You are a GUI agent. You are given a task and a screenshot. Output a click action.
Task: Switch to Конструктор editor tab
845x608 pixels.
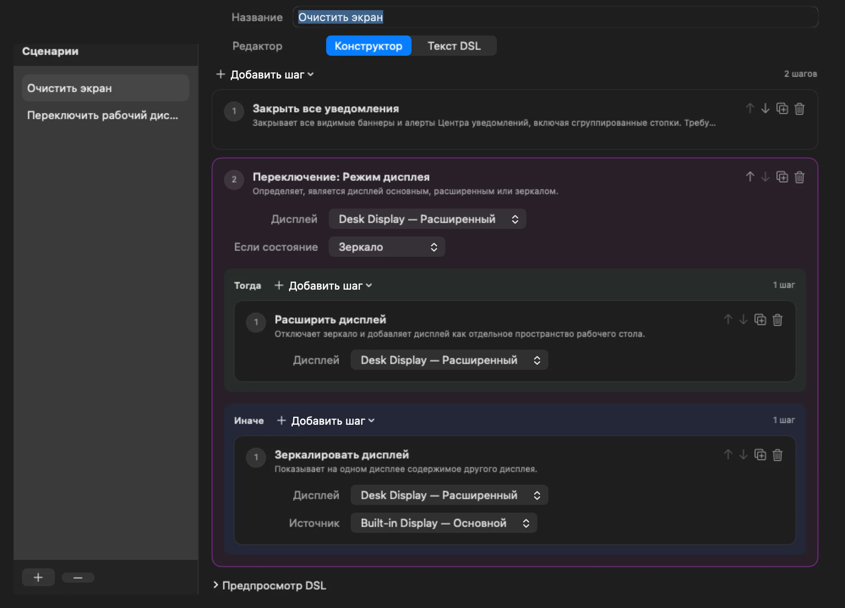(368, 46)
